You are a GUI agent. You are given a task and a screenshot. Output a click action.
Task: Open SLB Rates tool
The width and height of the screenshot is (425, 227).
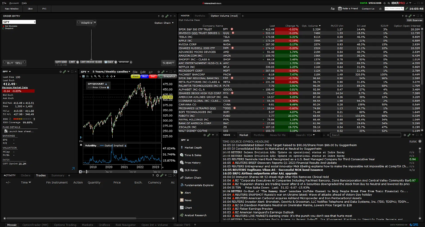coord(189,170)
